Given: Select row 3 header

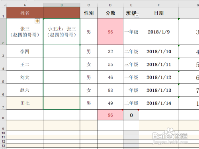Looking at the screenshot, I should tap(3, 51).
